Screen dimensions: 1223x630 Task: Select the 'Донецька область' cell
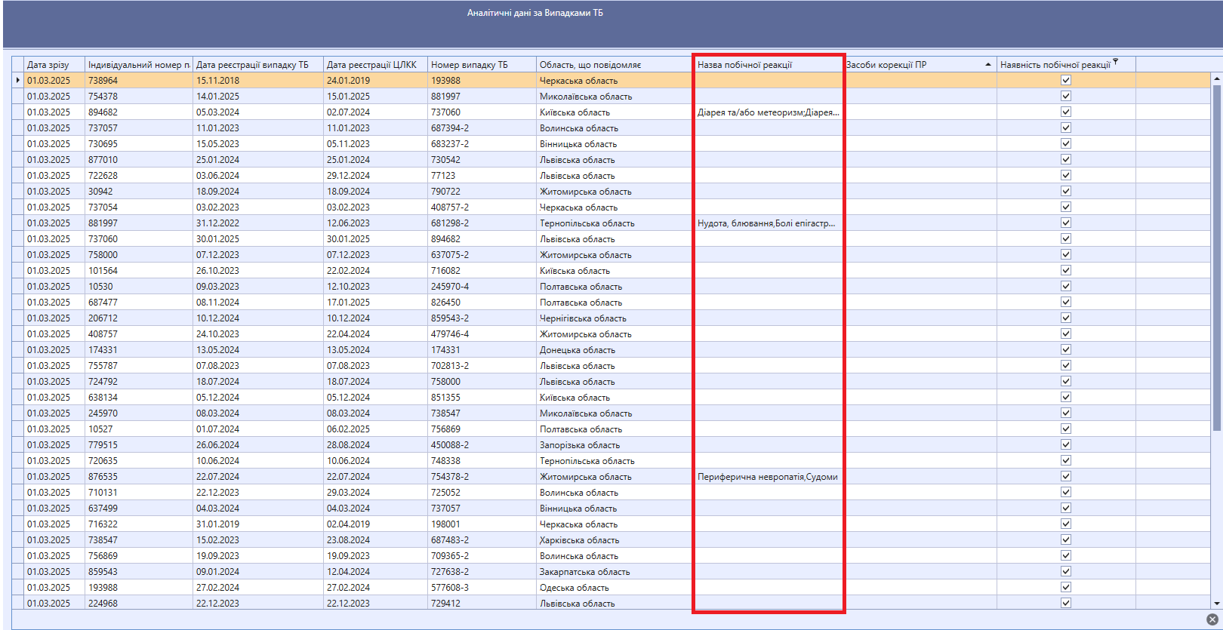pos(614,349)
